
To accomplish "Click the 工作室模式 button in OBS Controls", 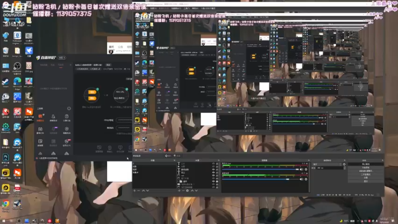I will pyautogui.click(x=366, y=175).
